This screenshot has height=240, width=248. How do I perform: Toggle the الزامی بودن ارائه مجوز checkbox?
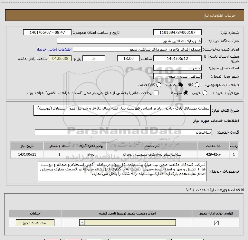point(216,223)
